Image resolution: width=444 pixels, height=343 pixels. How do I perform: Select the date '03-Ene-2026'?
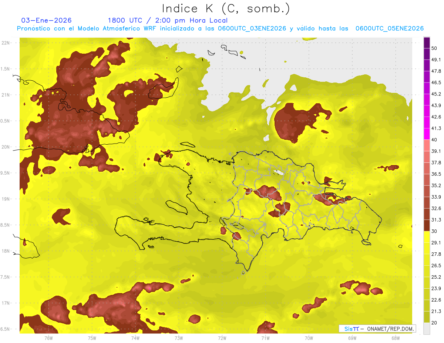[x=47, y=20]
